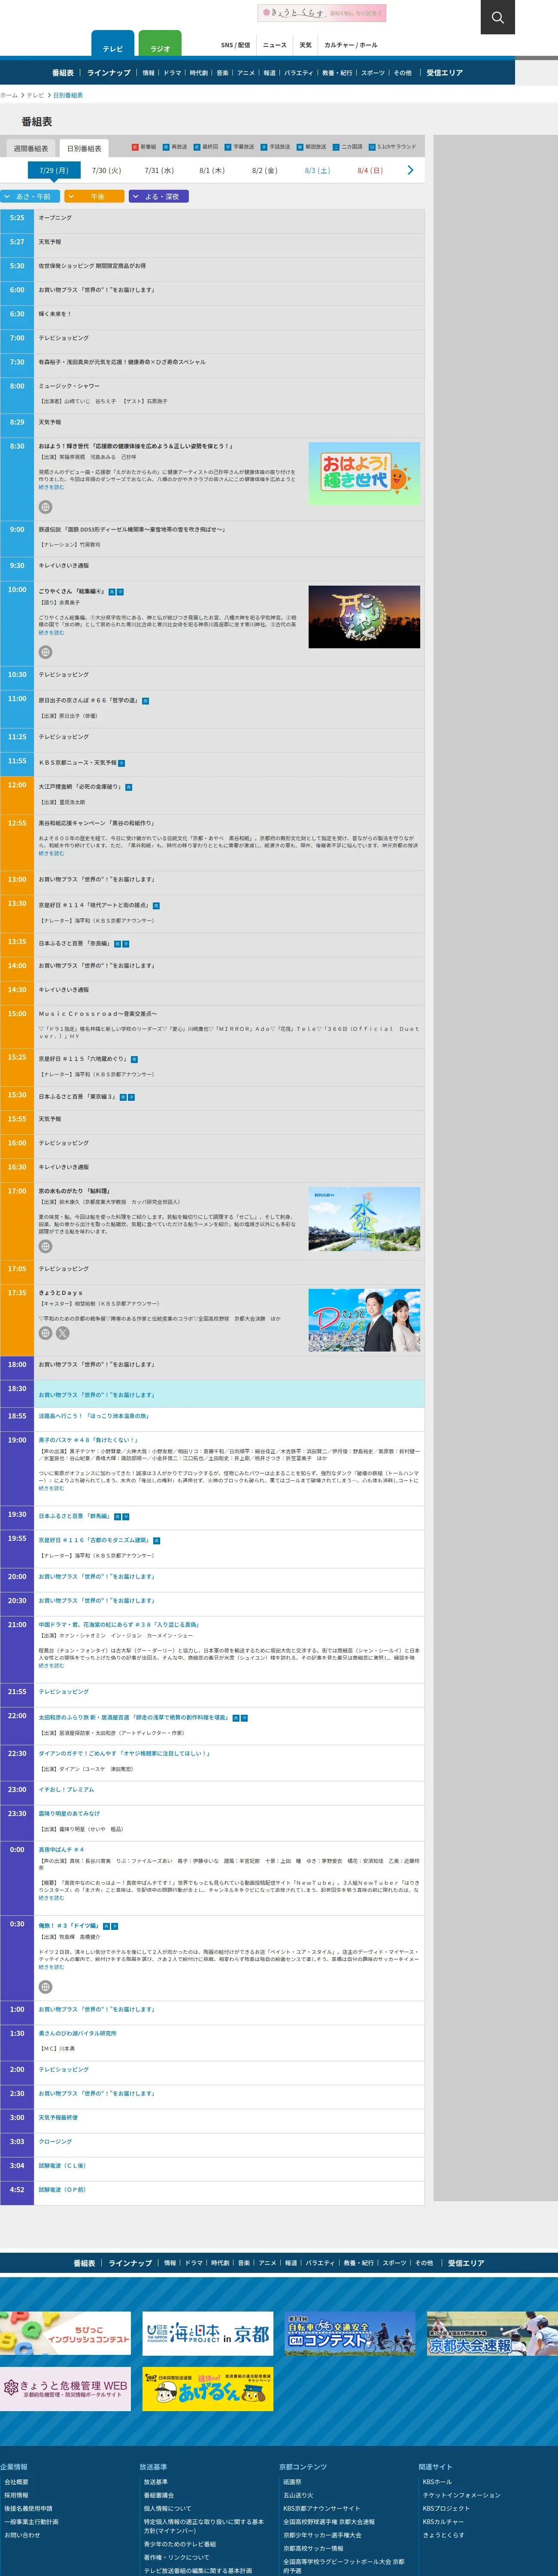Open チケットインフォメーション in the footer
The width and height of the screenshot is (558, 2576).
tap(461, 2495)
